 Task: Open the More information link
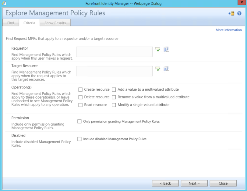coord(228,30)
